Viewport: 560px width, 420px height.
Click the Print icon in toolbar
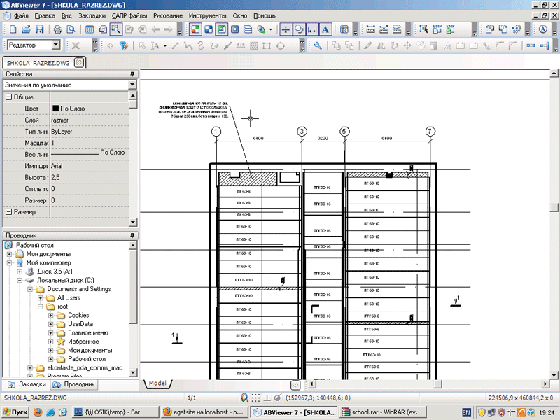coord(58,29)
